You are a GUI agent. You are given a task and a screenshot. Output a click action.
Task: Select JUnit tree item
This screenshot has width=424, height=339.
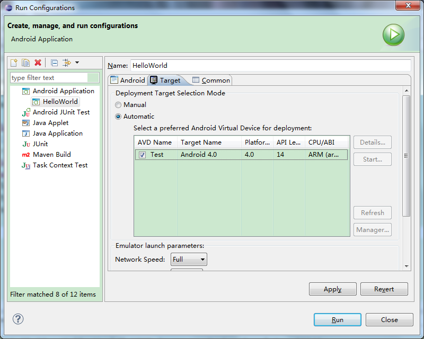(x=40, y=144)
